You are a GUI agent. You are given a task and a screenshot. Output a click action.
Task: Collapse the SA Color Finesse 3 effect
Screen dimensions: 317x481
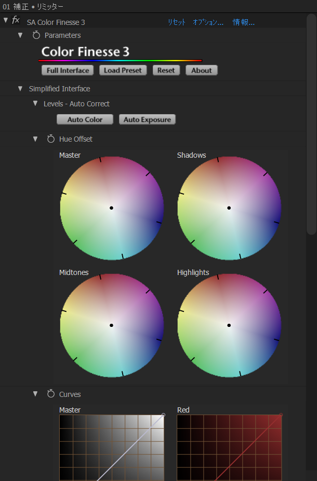(x=6, y=20)
